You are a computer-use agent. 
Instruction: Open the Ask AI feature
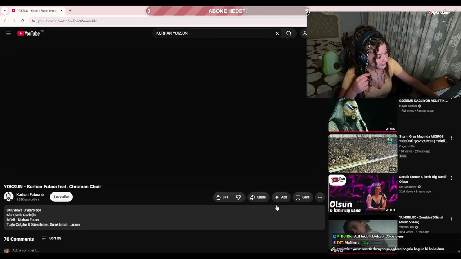[281, 197]
